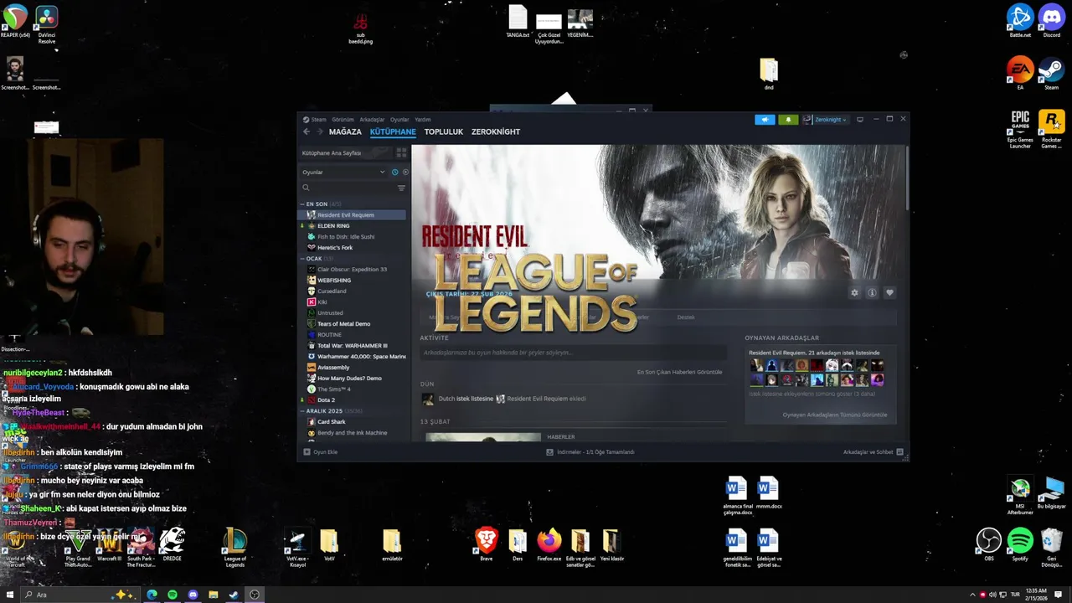Viewport: 1072px width, 603px height.
Task: Open the ZEROKNIGHT profile tab
Action: pos(496,131)
